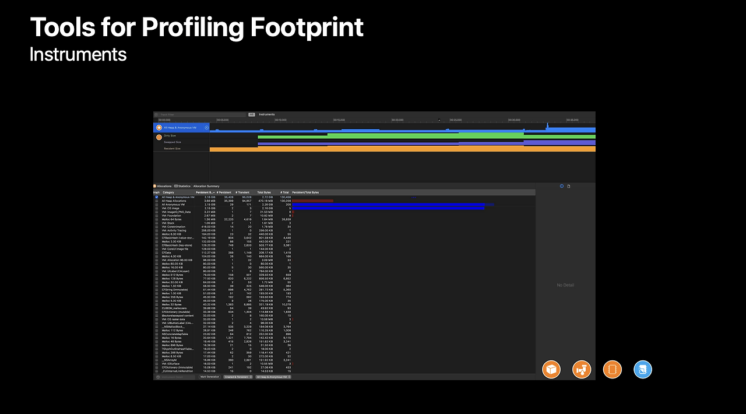Sort by # Transient column header
Screen dimensions: 746x414
tap(242, 192)
